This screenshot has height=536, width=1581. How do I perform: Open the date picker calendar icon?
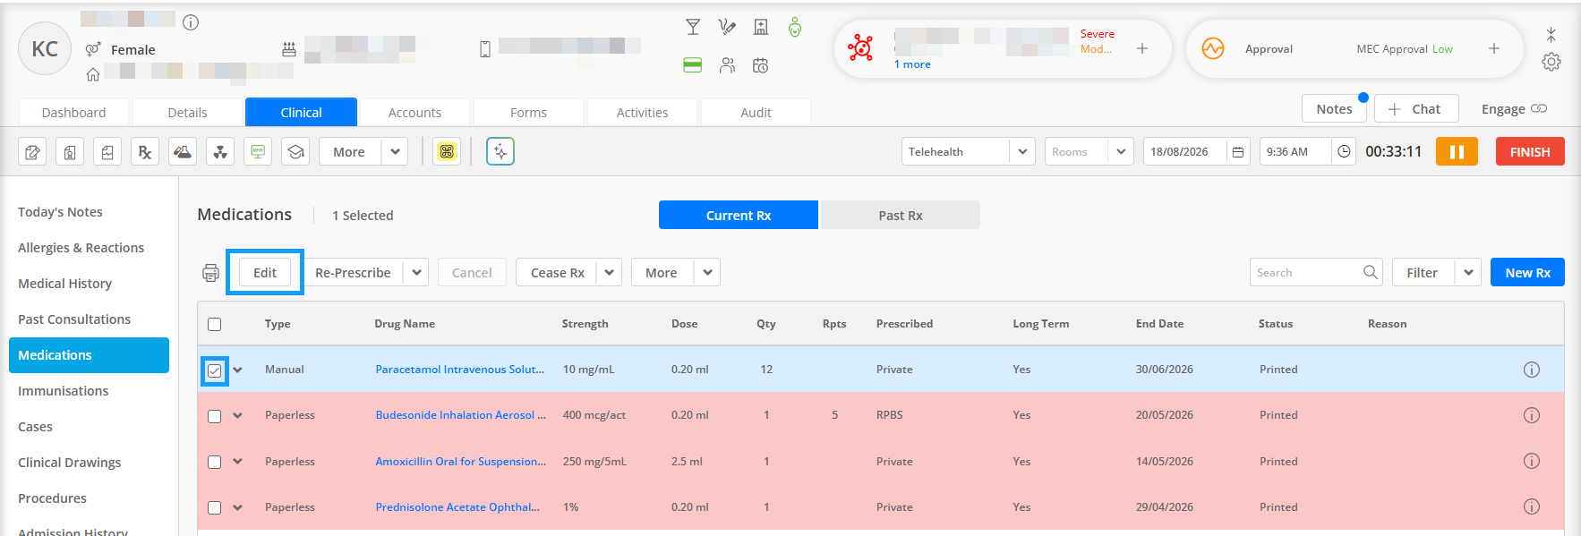tap(1238, 152)
